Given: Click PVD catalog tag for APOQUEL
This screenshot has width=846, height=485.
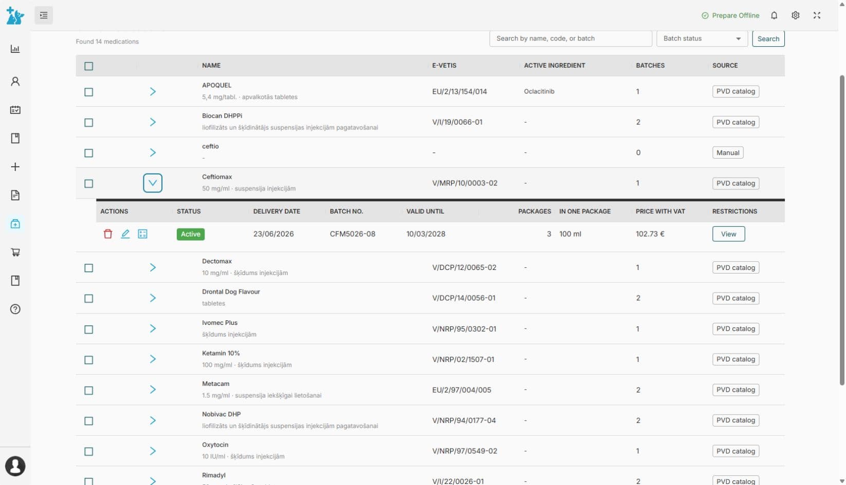Looking at the screenshot, I should tap(735, 91).
